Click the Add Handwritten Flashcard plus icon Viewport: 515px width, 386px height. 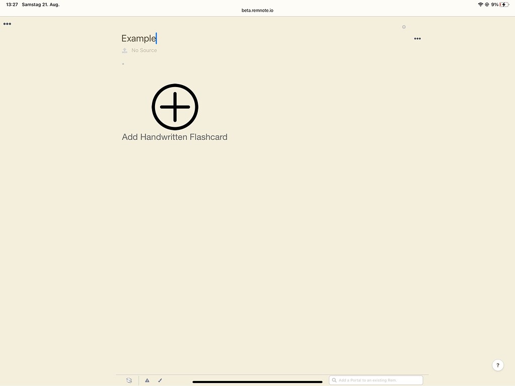[x=175, y=107]
